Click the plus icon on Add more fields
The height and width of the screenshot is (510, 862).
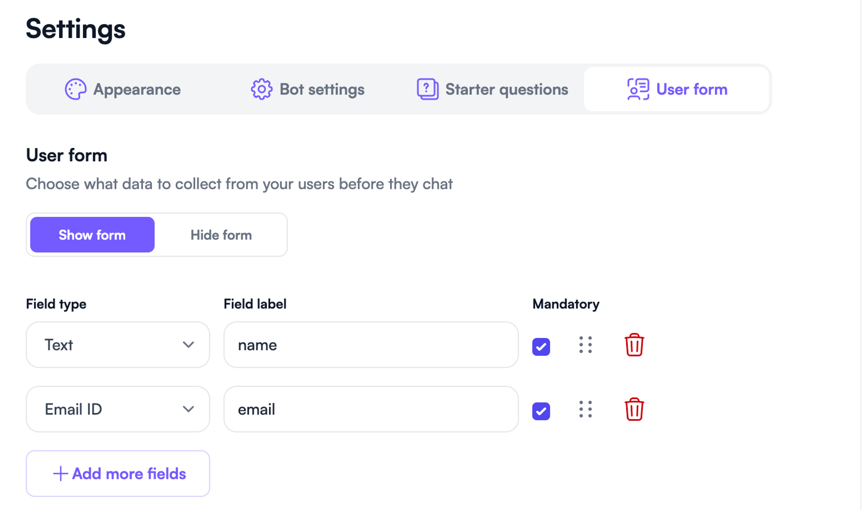click(x=60, y=473)
